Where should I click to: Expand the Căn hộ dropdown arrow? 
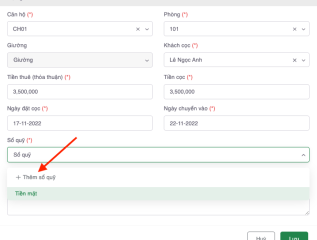pyautogui.click(x=147, y=29)
